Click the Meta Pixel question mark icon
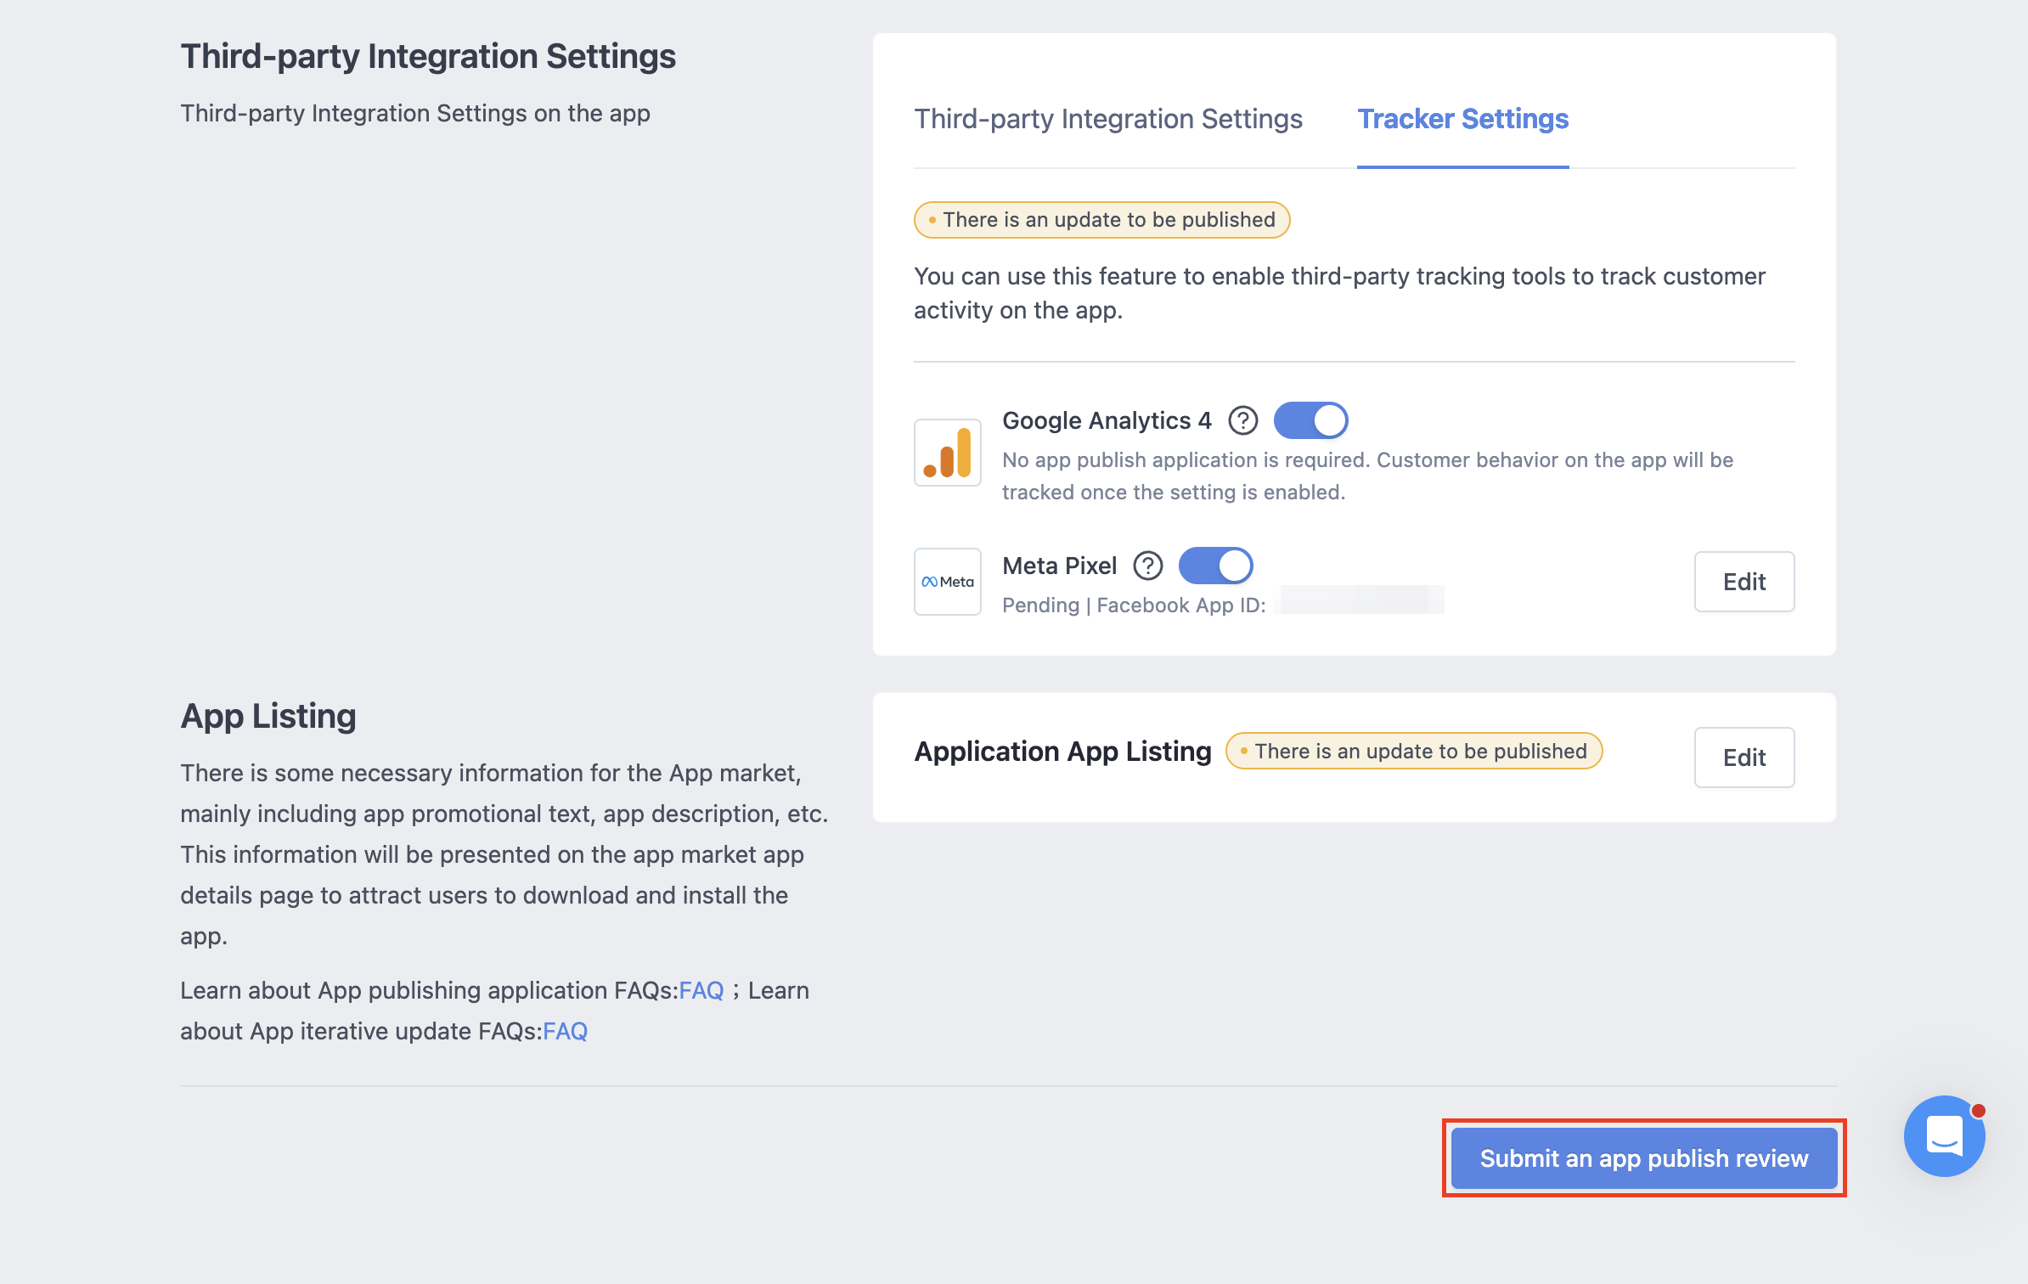 (1148, 566)
